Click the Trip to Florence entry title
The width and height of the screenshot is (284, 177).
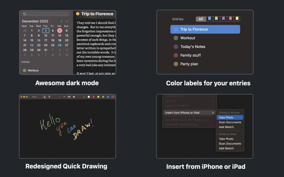coord(97,14)
